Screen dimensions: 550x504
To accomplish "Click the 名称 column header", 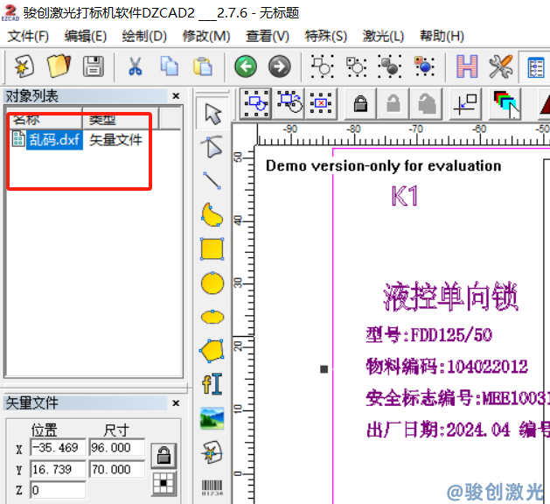I will click(45, 119).
